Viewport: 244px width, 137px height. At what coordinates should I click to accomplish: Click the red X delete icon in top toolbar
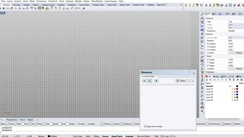(x=239, y=5)
